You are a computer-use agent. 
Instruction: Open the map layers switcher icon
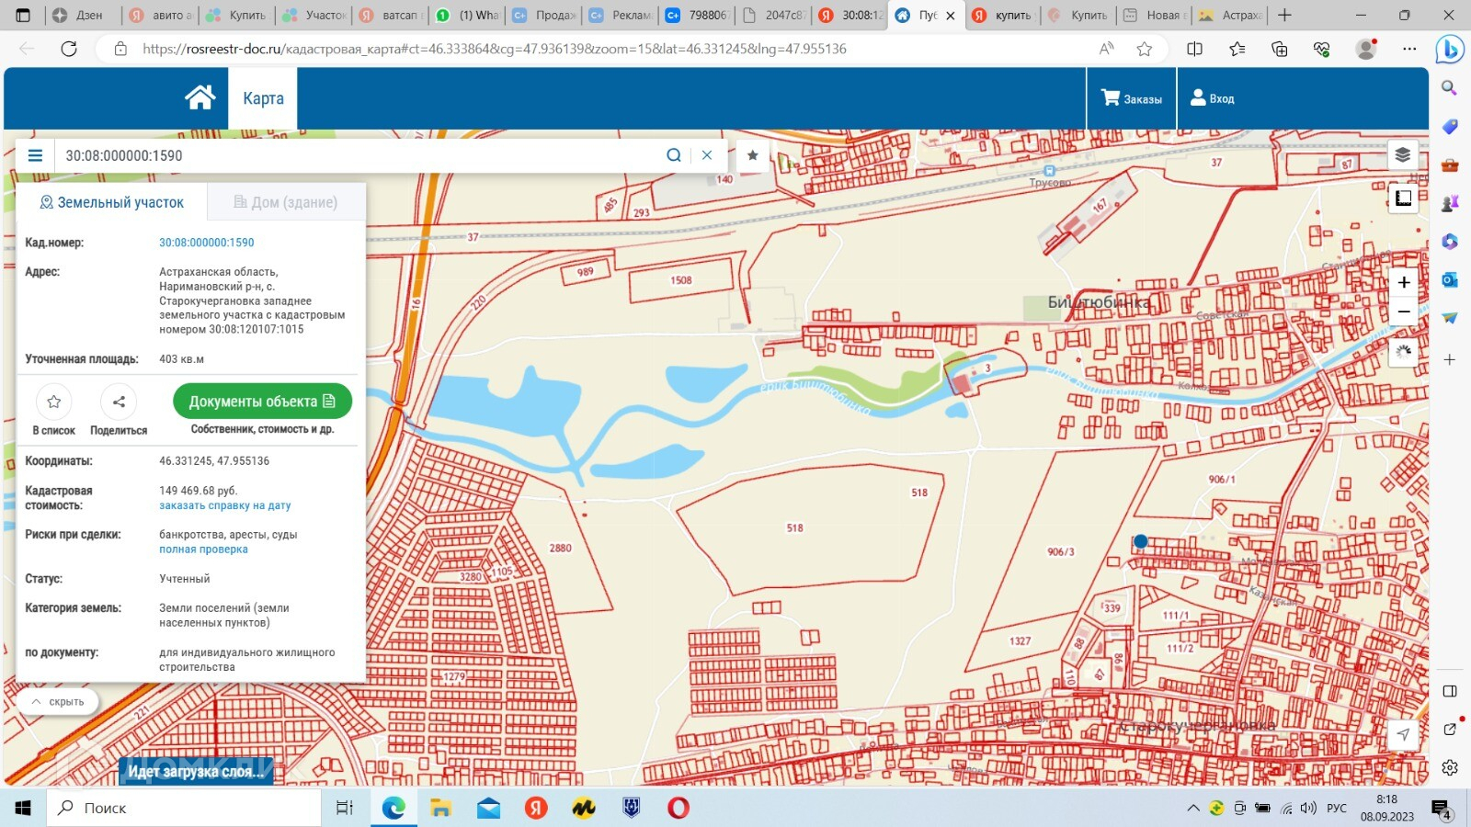coord(1402,154)
